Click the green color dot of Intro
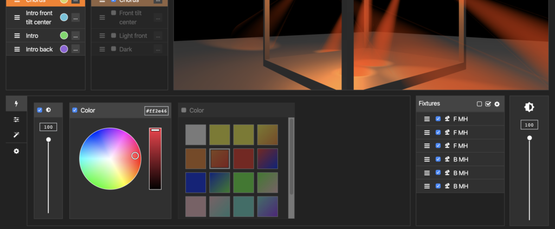This screenshot has width=555, height=229. click(x=64, y=35)
